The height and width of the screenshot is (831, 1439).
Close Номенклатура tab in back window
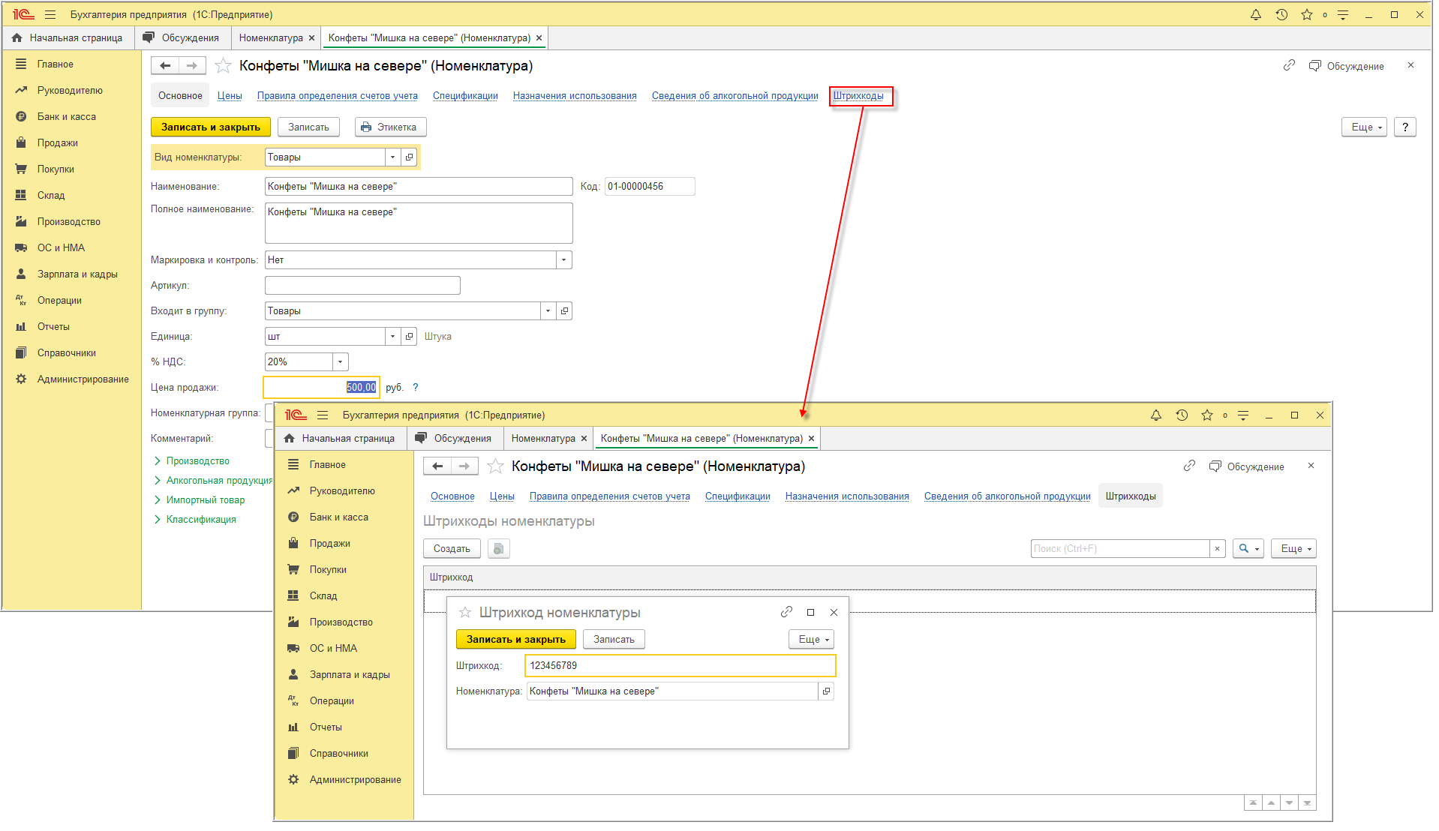click(x=311, y=37)
